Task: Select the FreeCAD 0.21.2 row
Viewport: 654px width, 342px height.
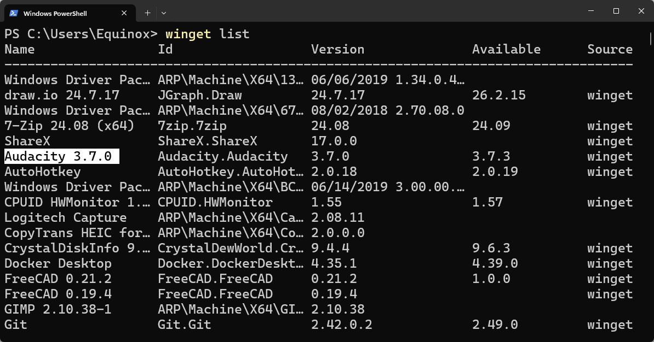Action: pos(57,279)
